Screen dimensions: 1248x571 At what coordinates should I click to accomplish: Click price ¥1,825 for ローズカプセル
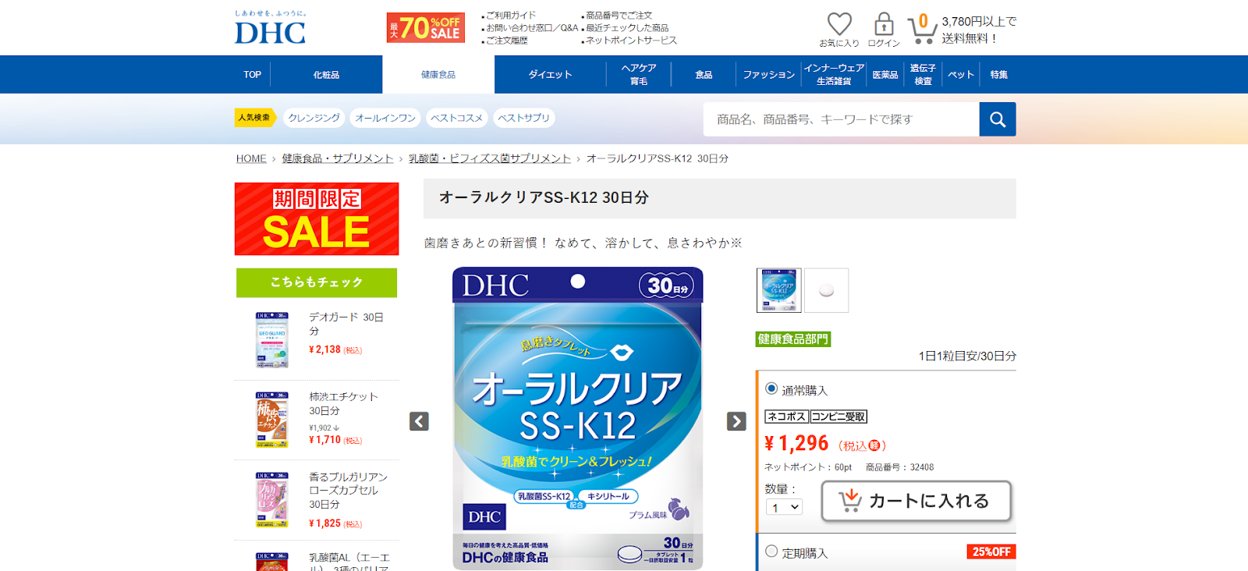(x=324, y=523)
